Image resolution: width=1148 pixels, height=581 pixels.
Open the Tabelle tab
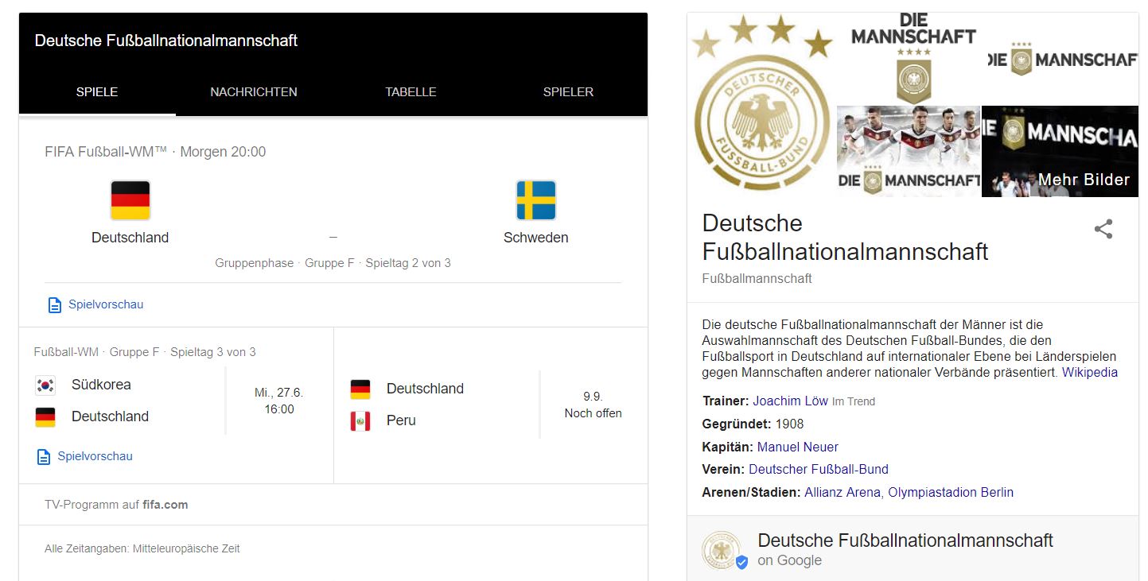(x=411, y=92)
